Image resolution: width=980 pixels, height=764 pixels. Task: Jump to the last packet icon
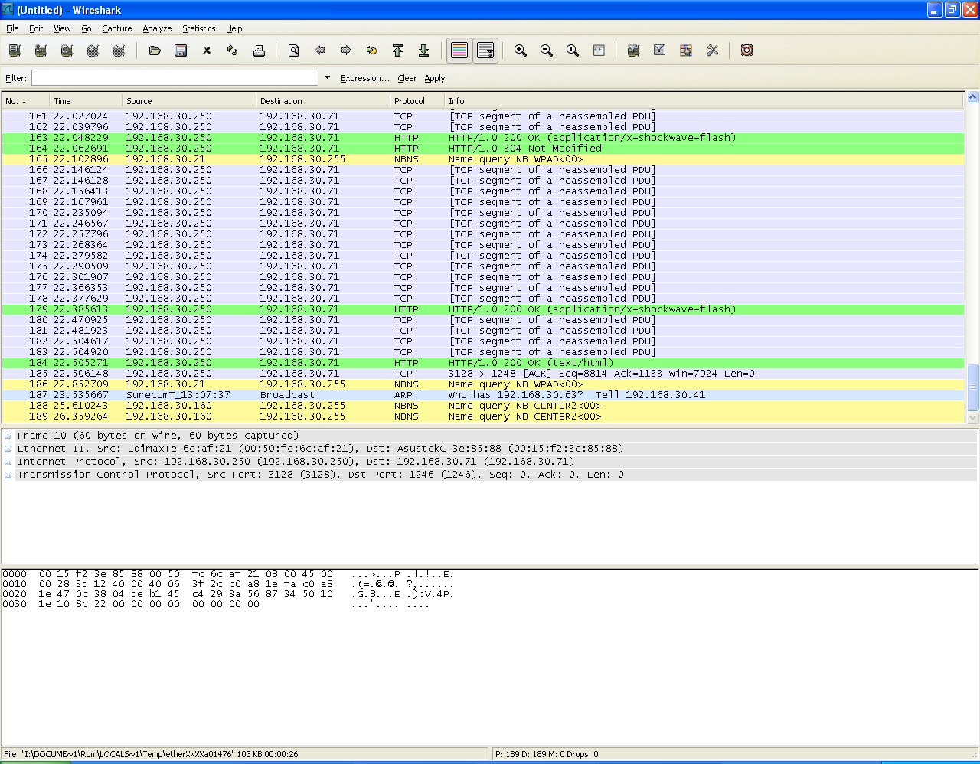(x=423, y=51)
